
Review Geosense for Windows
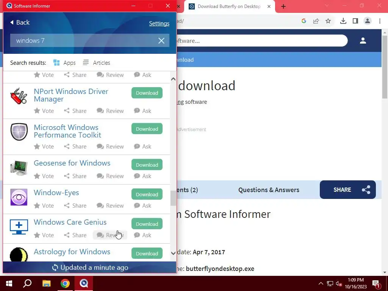tap(110, 176)
